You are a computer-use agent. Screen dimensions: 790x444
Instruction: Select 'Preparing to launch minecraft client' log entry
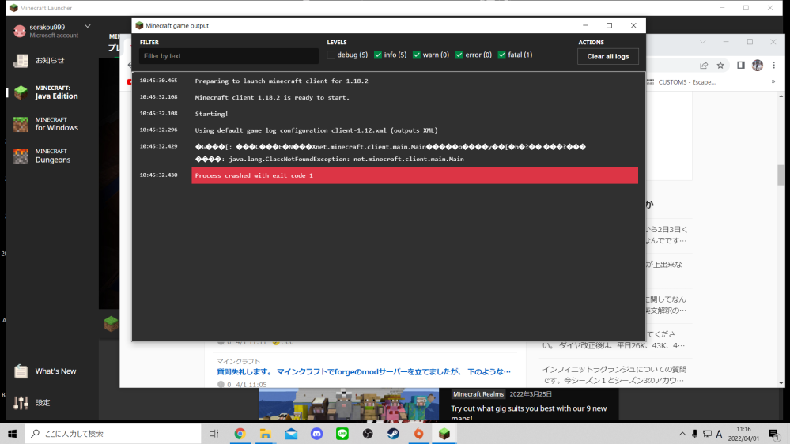click(282, 81)
